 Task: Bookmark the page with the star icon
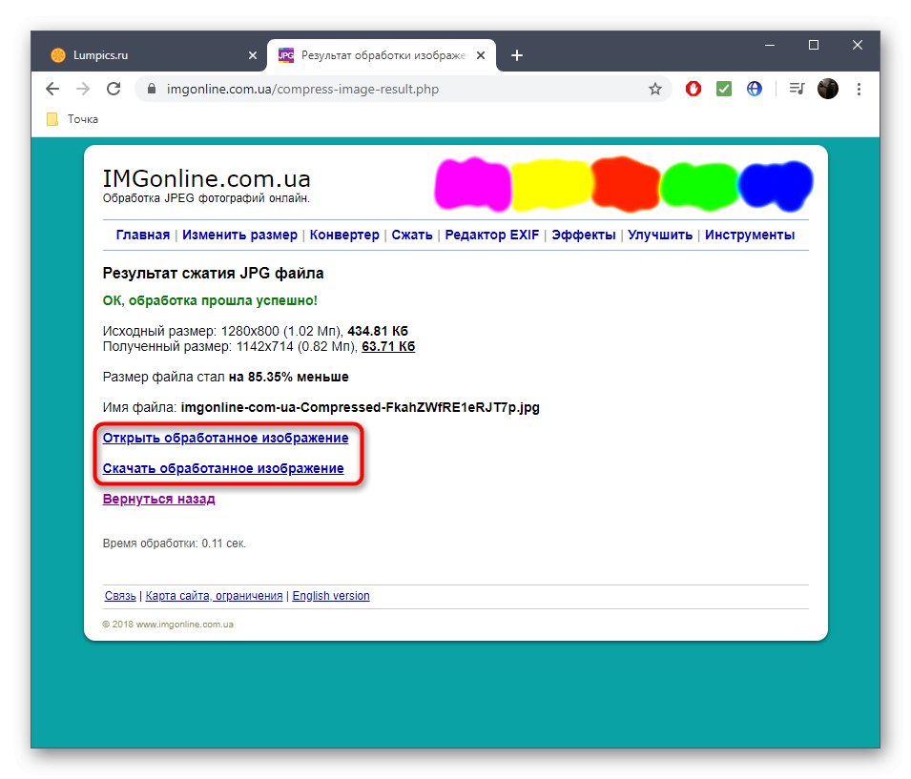(x=655, y=88)
